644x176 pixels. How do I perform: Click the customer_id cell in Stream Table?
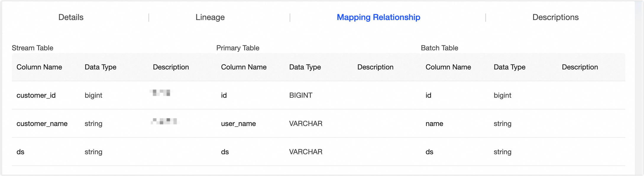pos(36,95)
